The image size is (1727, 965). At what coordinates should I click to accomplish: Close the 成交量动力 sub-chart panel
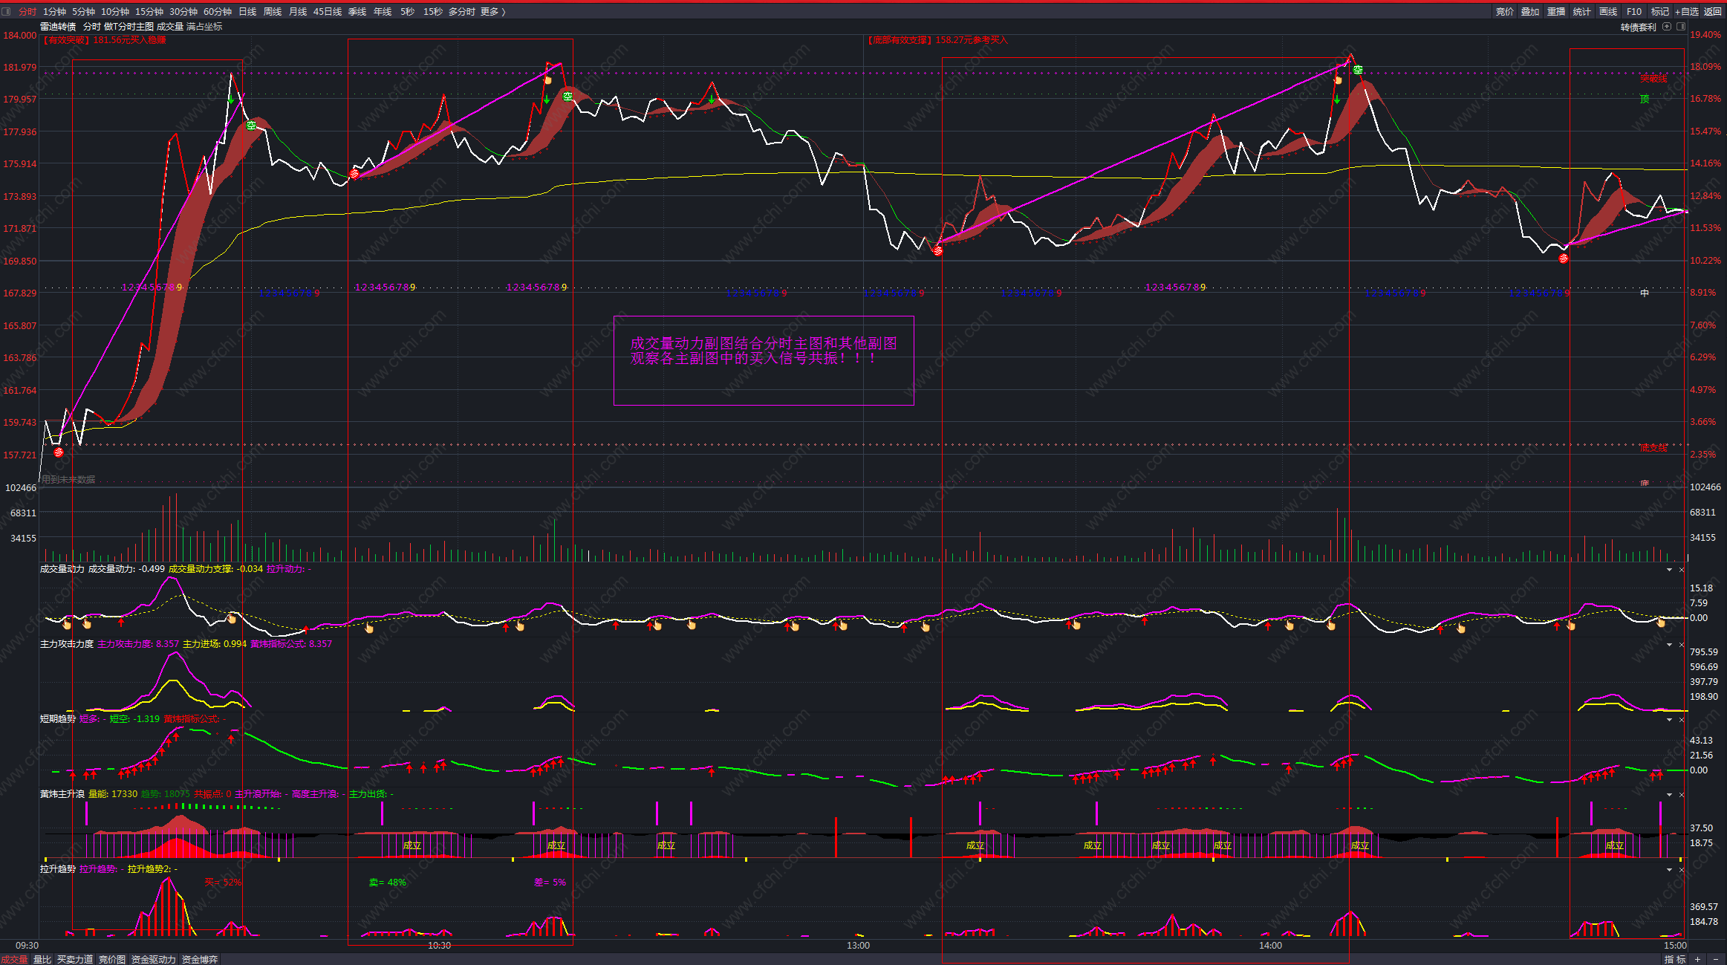coord(1682,570)
